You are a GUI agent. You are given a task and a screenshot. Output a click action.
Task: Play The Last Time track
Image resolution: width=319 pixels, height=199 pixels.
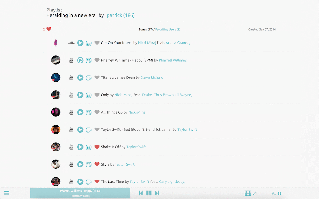pos(80,182)
